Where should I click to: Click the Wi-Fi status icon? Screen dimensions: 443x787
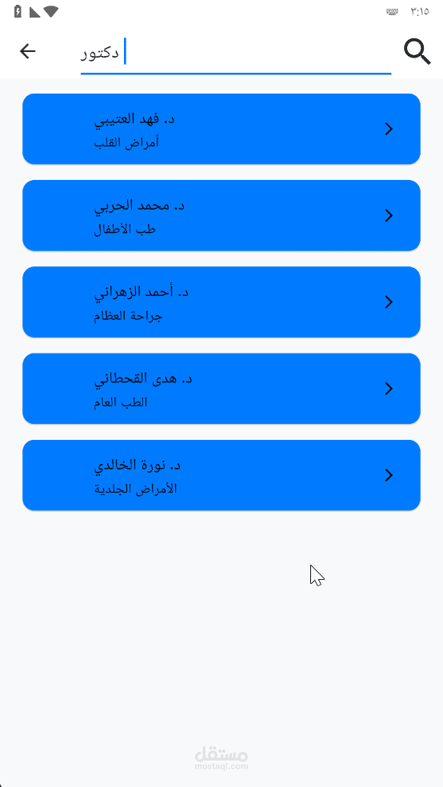click(x=50, y=11)
